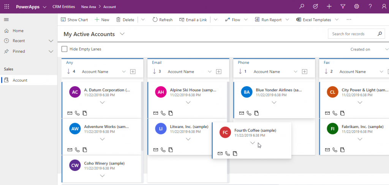This screenshot has height=185, width=389.
Task: Click phone icon on Litware, Inc. card
Action: (x=163, y=150)
